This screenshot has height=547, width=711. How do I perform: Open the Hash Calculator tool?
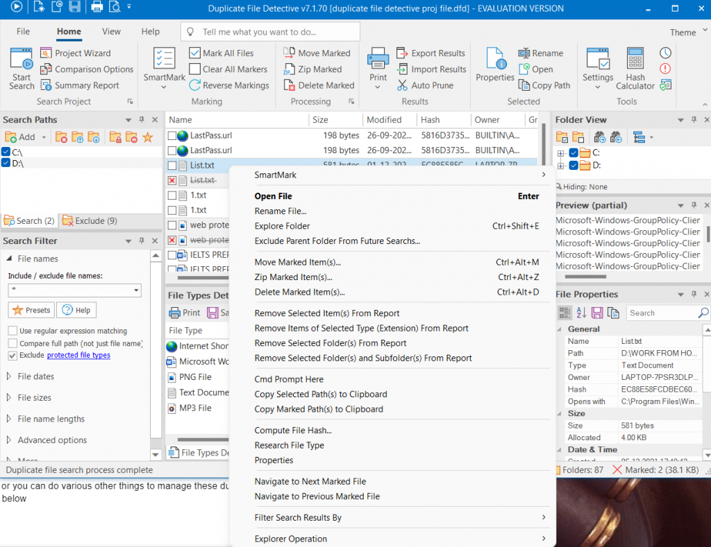click(x=635, y=69)
